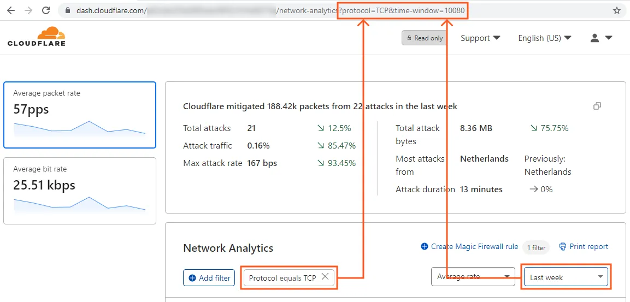
Task: Open the Support dropdown menu
Action: 480,38
